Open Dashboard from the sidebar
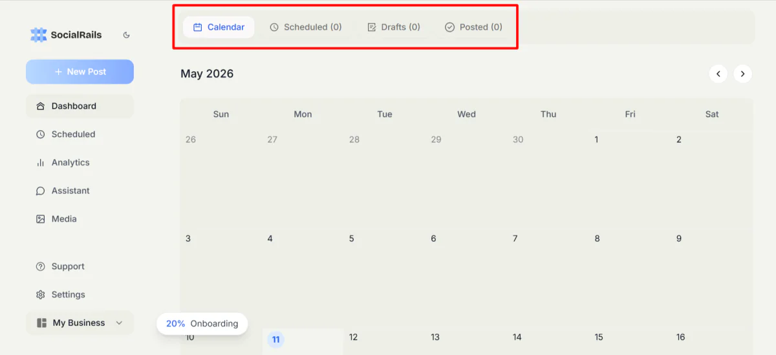The width and height of the screenshot is (776, 355). pyautogui.click(x=80, y=106)
